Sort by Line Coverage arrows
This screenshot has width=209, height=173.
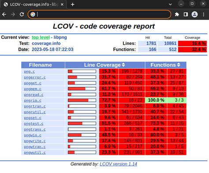click(x=123, y=65)
